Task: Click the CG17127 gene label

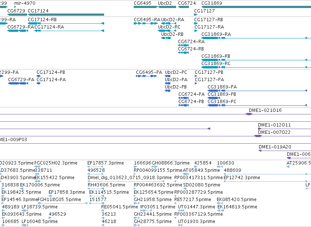Action: 204,11
